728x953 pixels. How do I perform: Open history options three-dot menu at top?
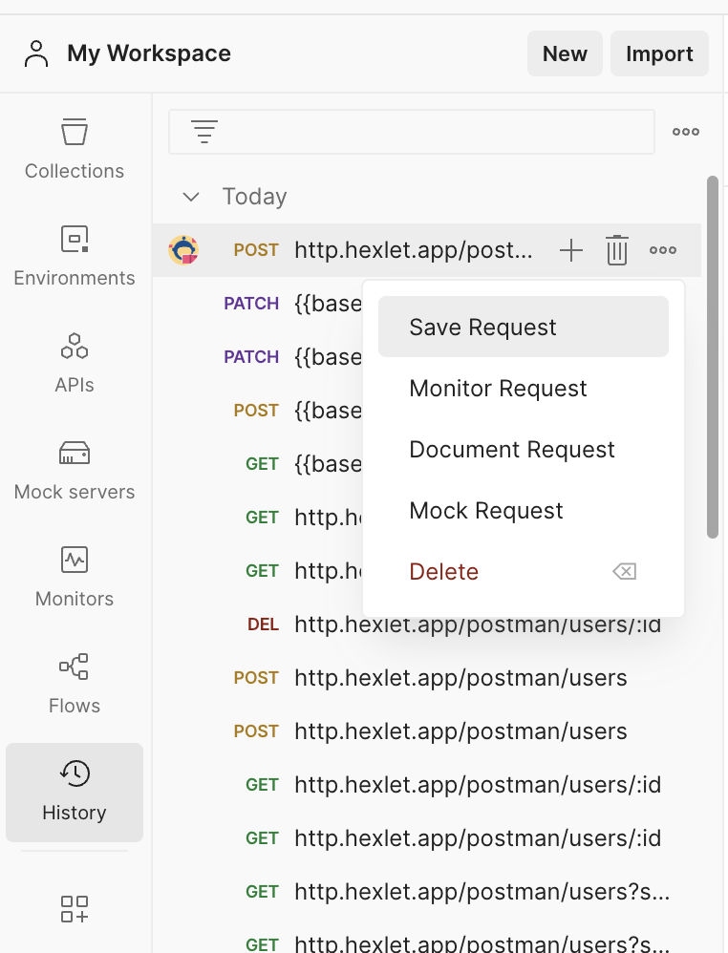tap(686, 132)
